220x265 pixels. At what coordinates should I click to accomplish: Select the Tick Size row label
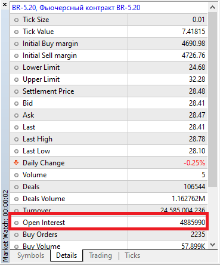pyautogui.click(x=36, y=20)
